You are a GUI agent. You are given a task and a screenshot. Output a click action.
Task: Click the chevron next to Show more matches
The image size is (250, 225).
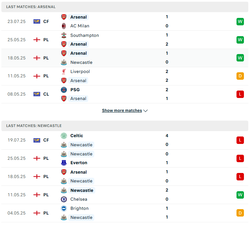(145, 111)
